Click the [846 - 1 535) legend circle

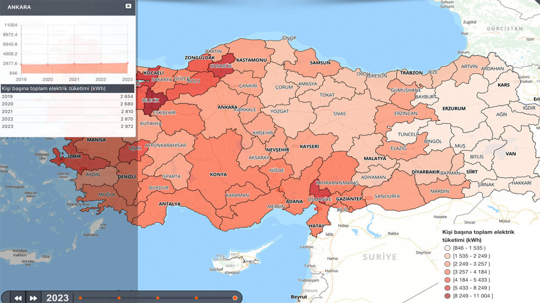tap(447, 248)
